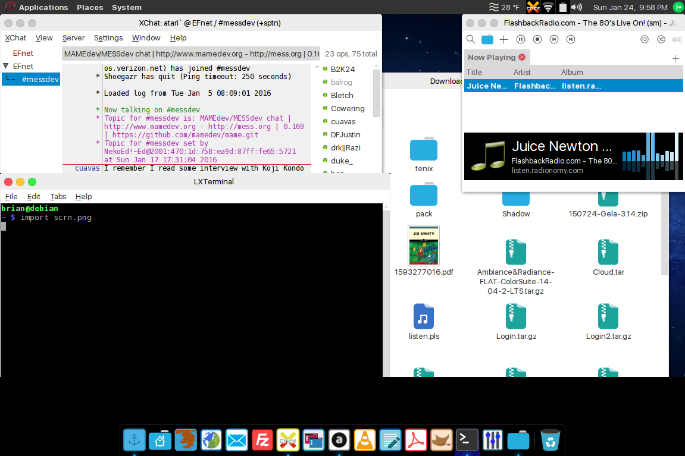Click the search icon in the FlashbackRadio player

(x=471, y=39)
